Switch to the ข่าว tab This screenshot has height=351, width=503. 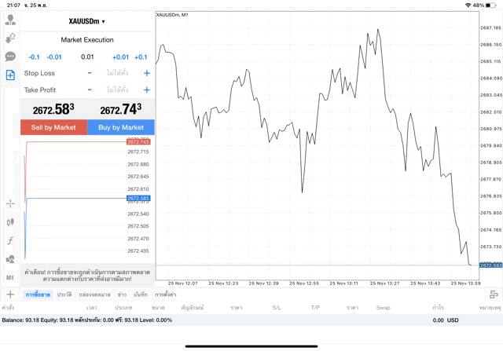[x=122, y=294]
